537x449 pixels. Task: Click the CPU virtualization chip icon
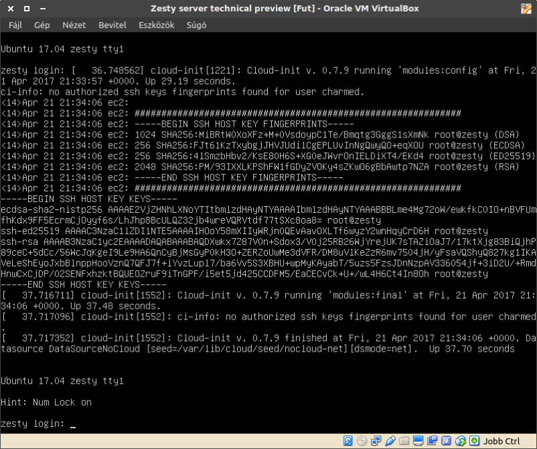tap(446, 440)
